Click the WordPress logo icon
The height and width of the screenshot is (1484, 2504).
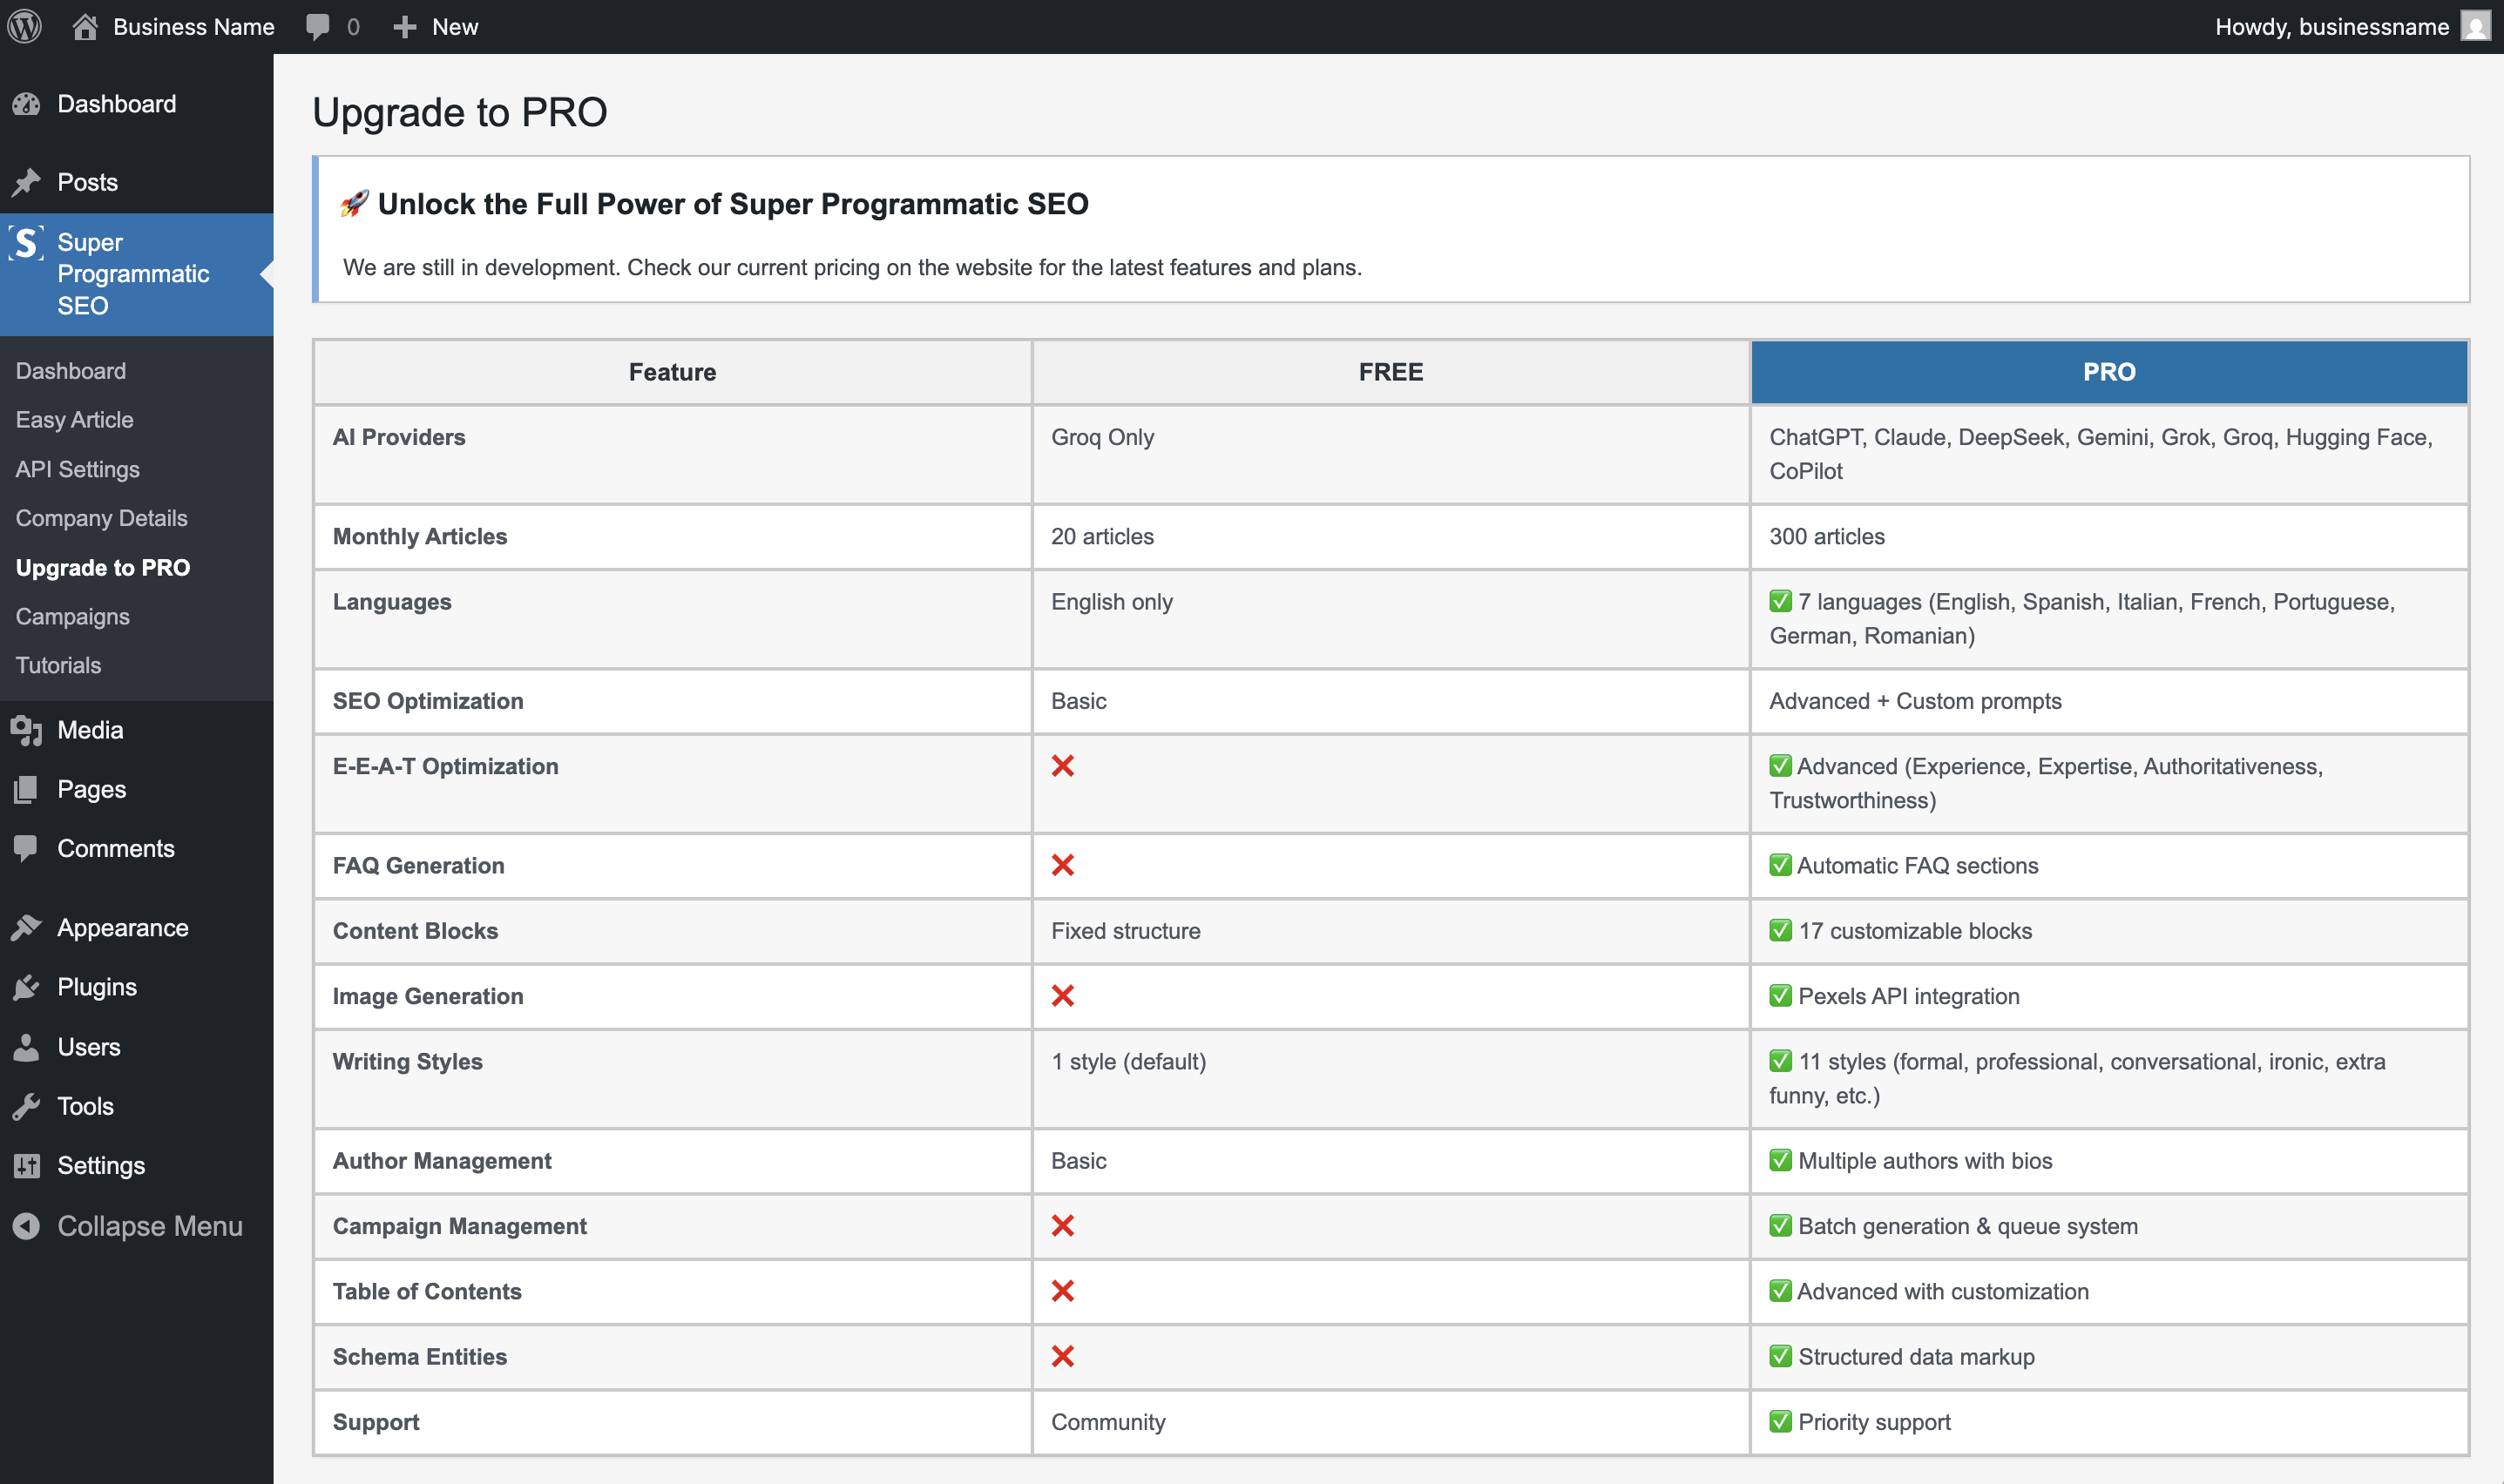[x=25, y=26]
